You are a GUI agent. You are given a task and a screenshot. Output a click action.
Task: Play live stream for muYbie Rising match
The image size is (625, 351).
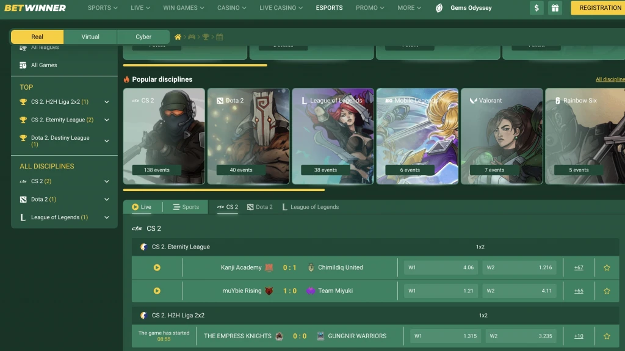point(157,291)
